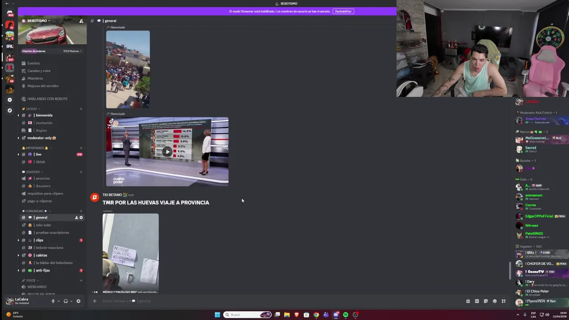Open Discord direct messages home icon
Image resolution: width=569 pixels, height=320 pixels.
[x=10, y=13]
